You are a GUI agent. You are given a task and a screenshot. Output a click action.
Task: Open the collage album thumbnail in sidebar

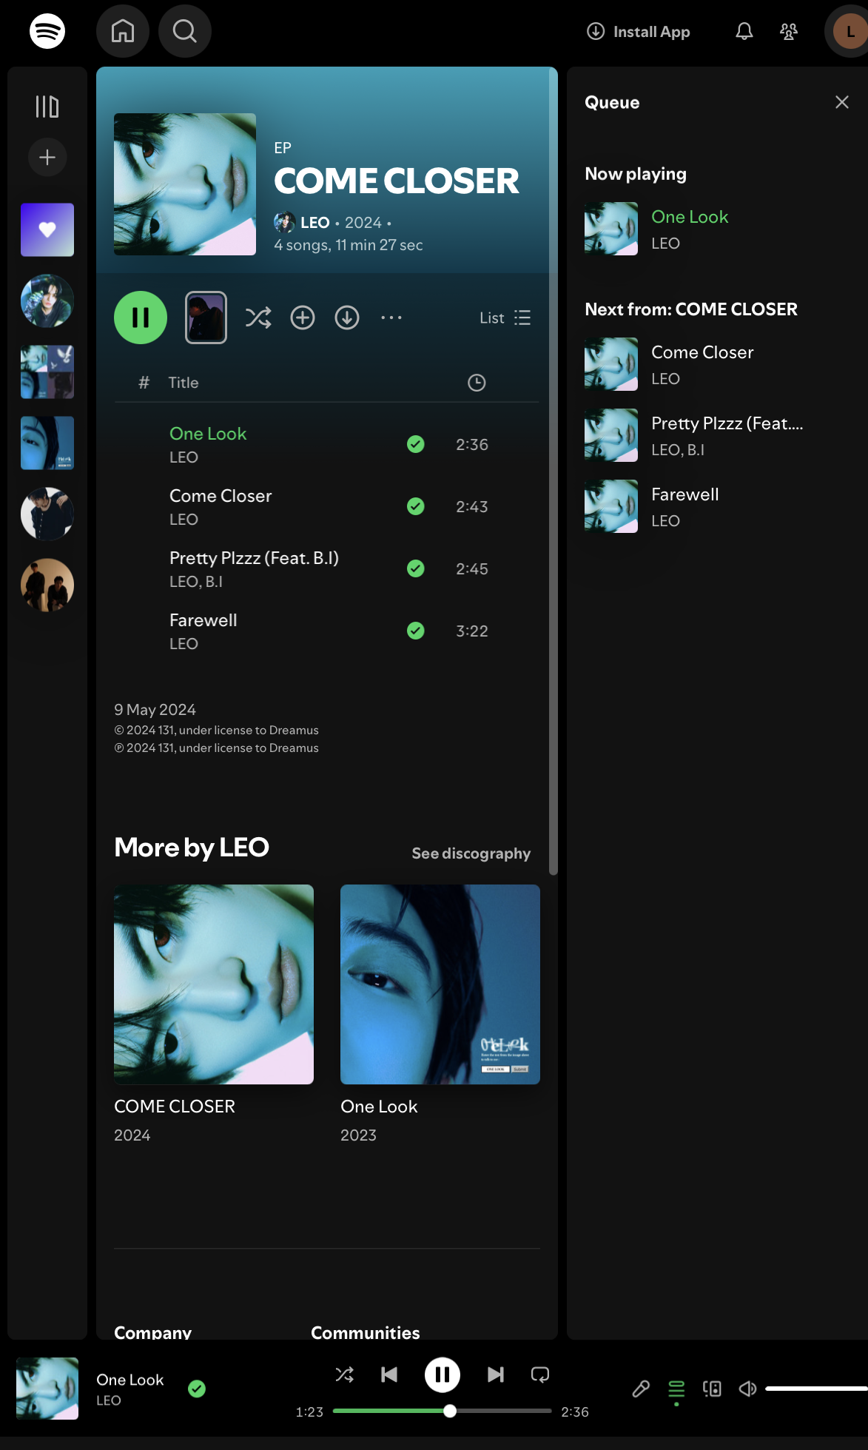click(47, 372)
